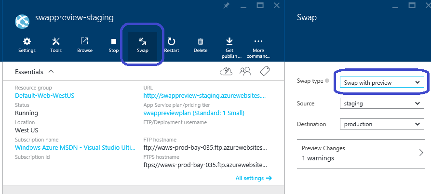Pin the swappreview-staging blade
This screenshot has width=431, height=194.
pos(227,5)
